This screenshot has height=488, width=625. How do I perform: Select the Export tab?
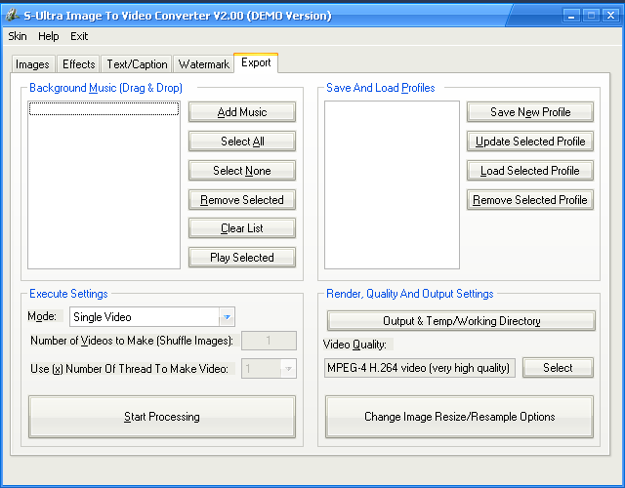pos(256,62)
